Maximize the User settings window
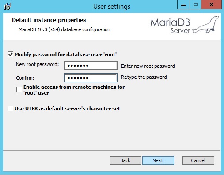 [x=195, y=5]
